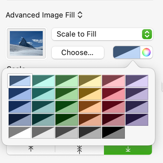
Task: Click the Choose... button
Action: coord(78,53)
